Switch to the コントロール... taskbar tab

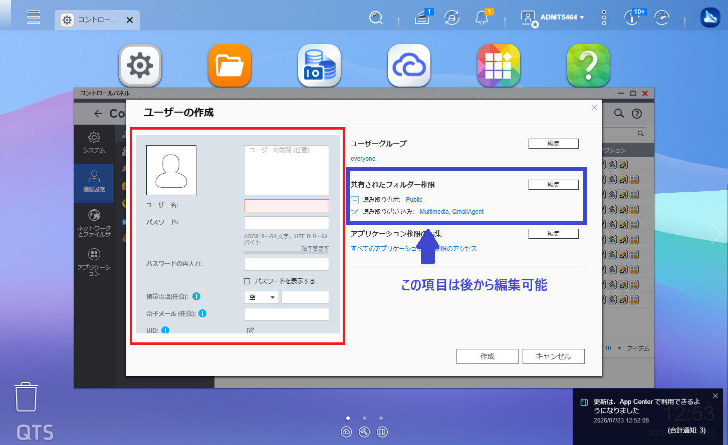[97, 20]
